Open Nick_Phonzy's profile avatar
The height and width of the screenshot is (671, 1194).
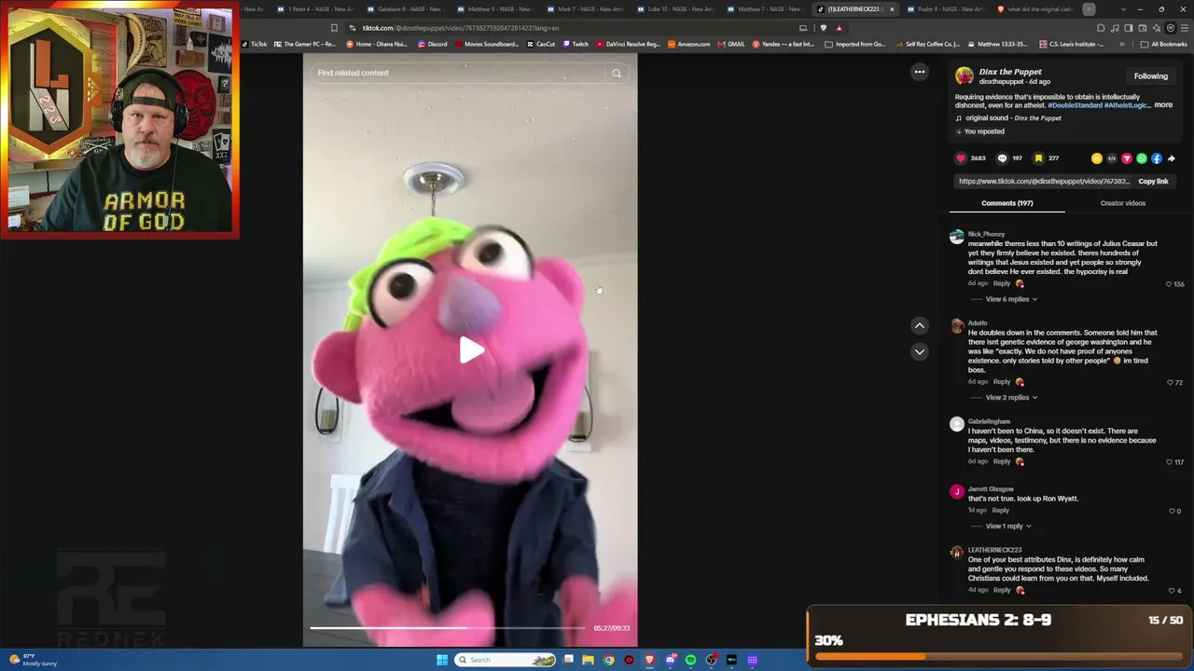click(x=956, y=237)
